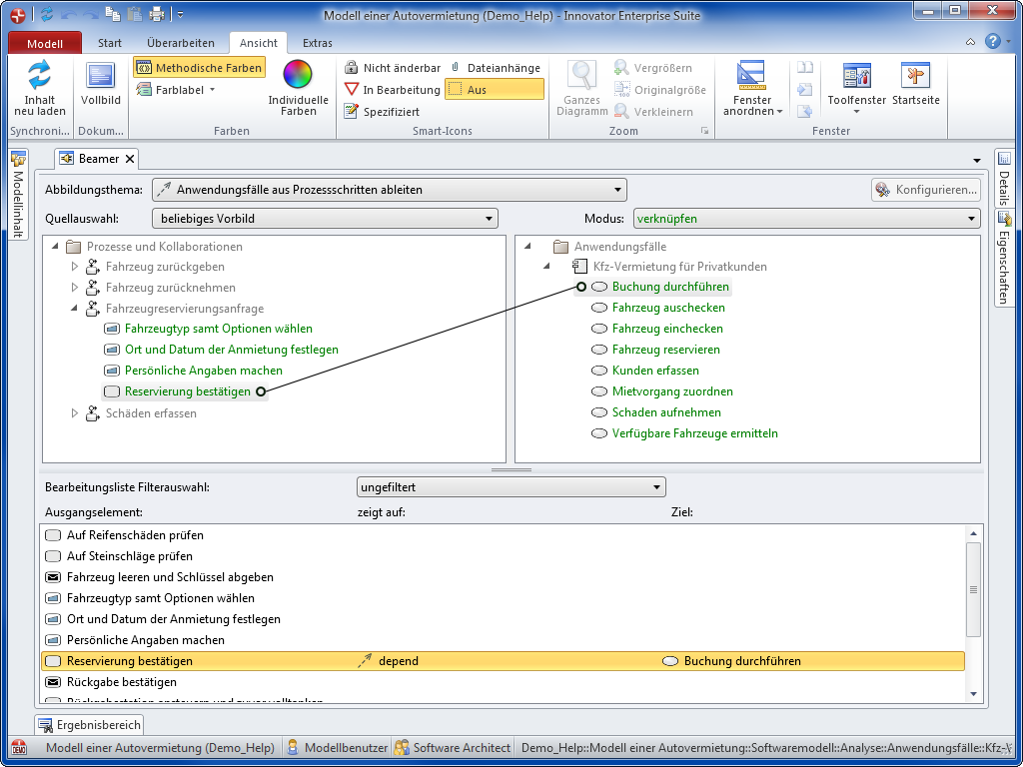The width and height of the screenshot is (1023, 767).
Task: Select Fahrzeug reservieren use case
Action: pyautogui.click(x=665, y=350)
